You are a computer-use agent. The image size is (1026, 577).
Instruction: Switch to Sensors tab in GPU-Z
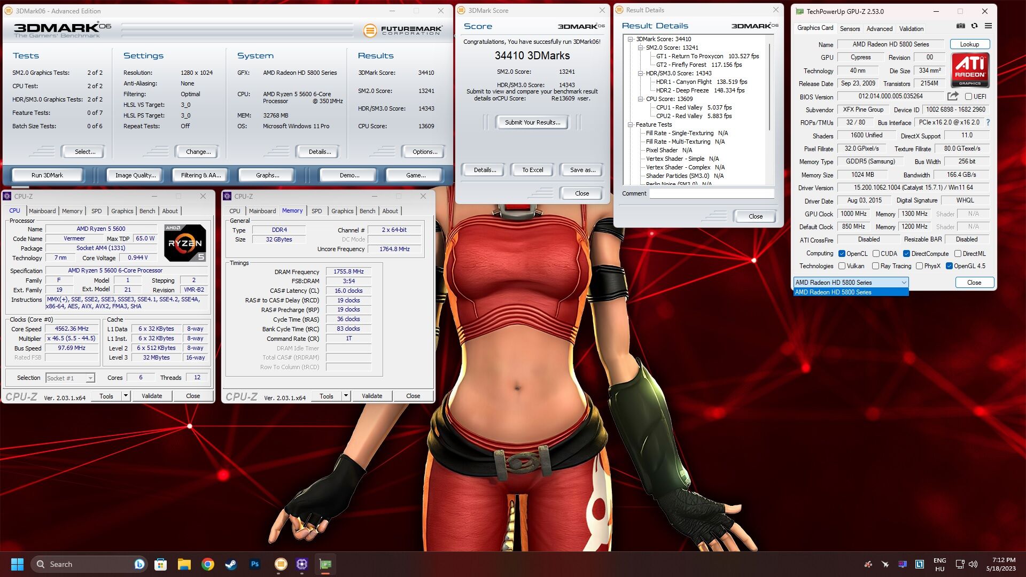850,29
